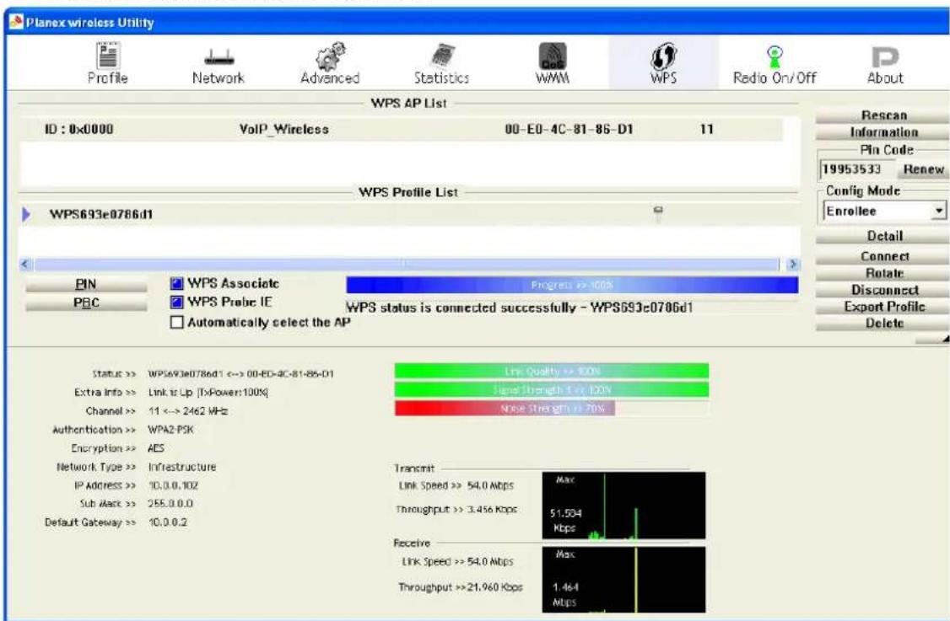Toggle the WPS Probe IE checkbox
950x621 pixels.
[x=177, y=302]
